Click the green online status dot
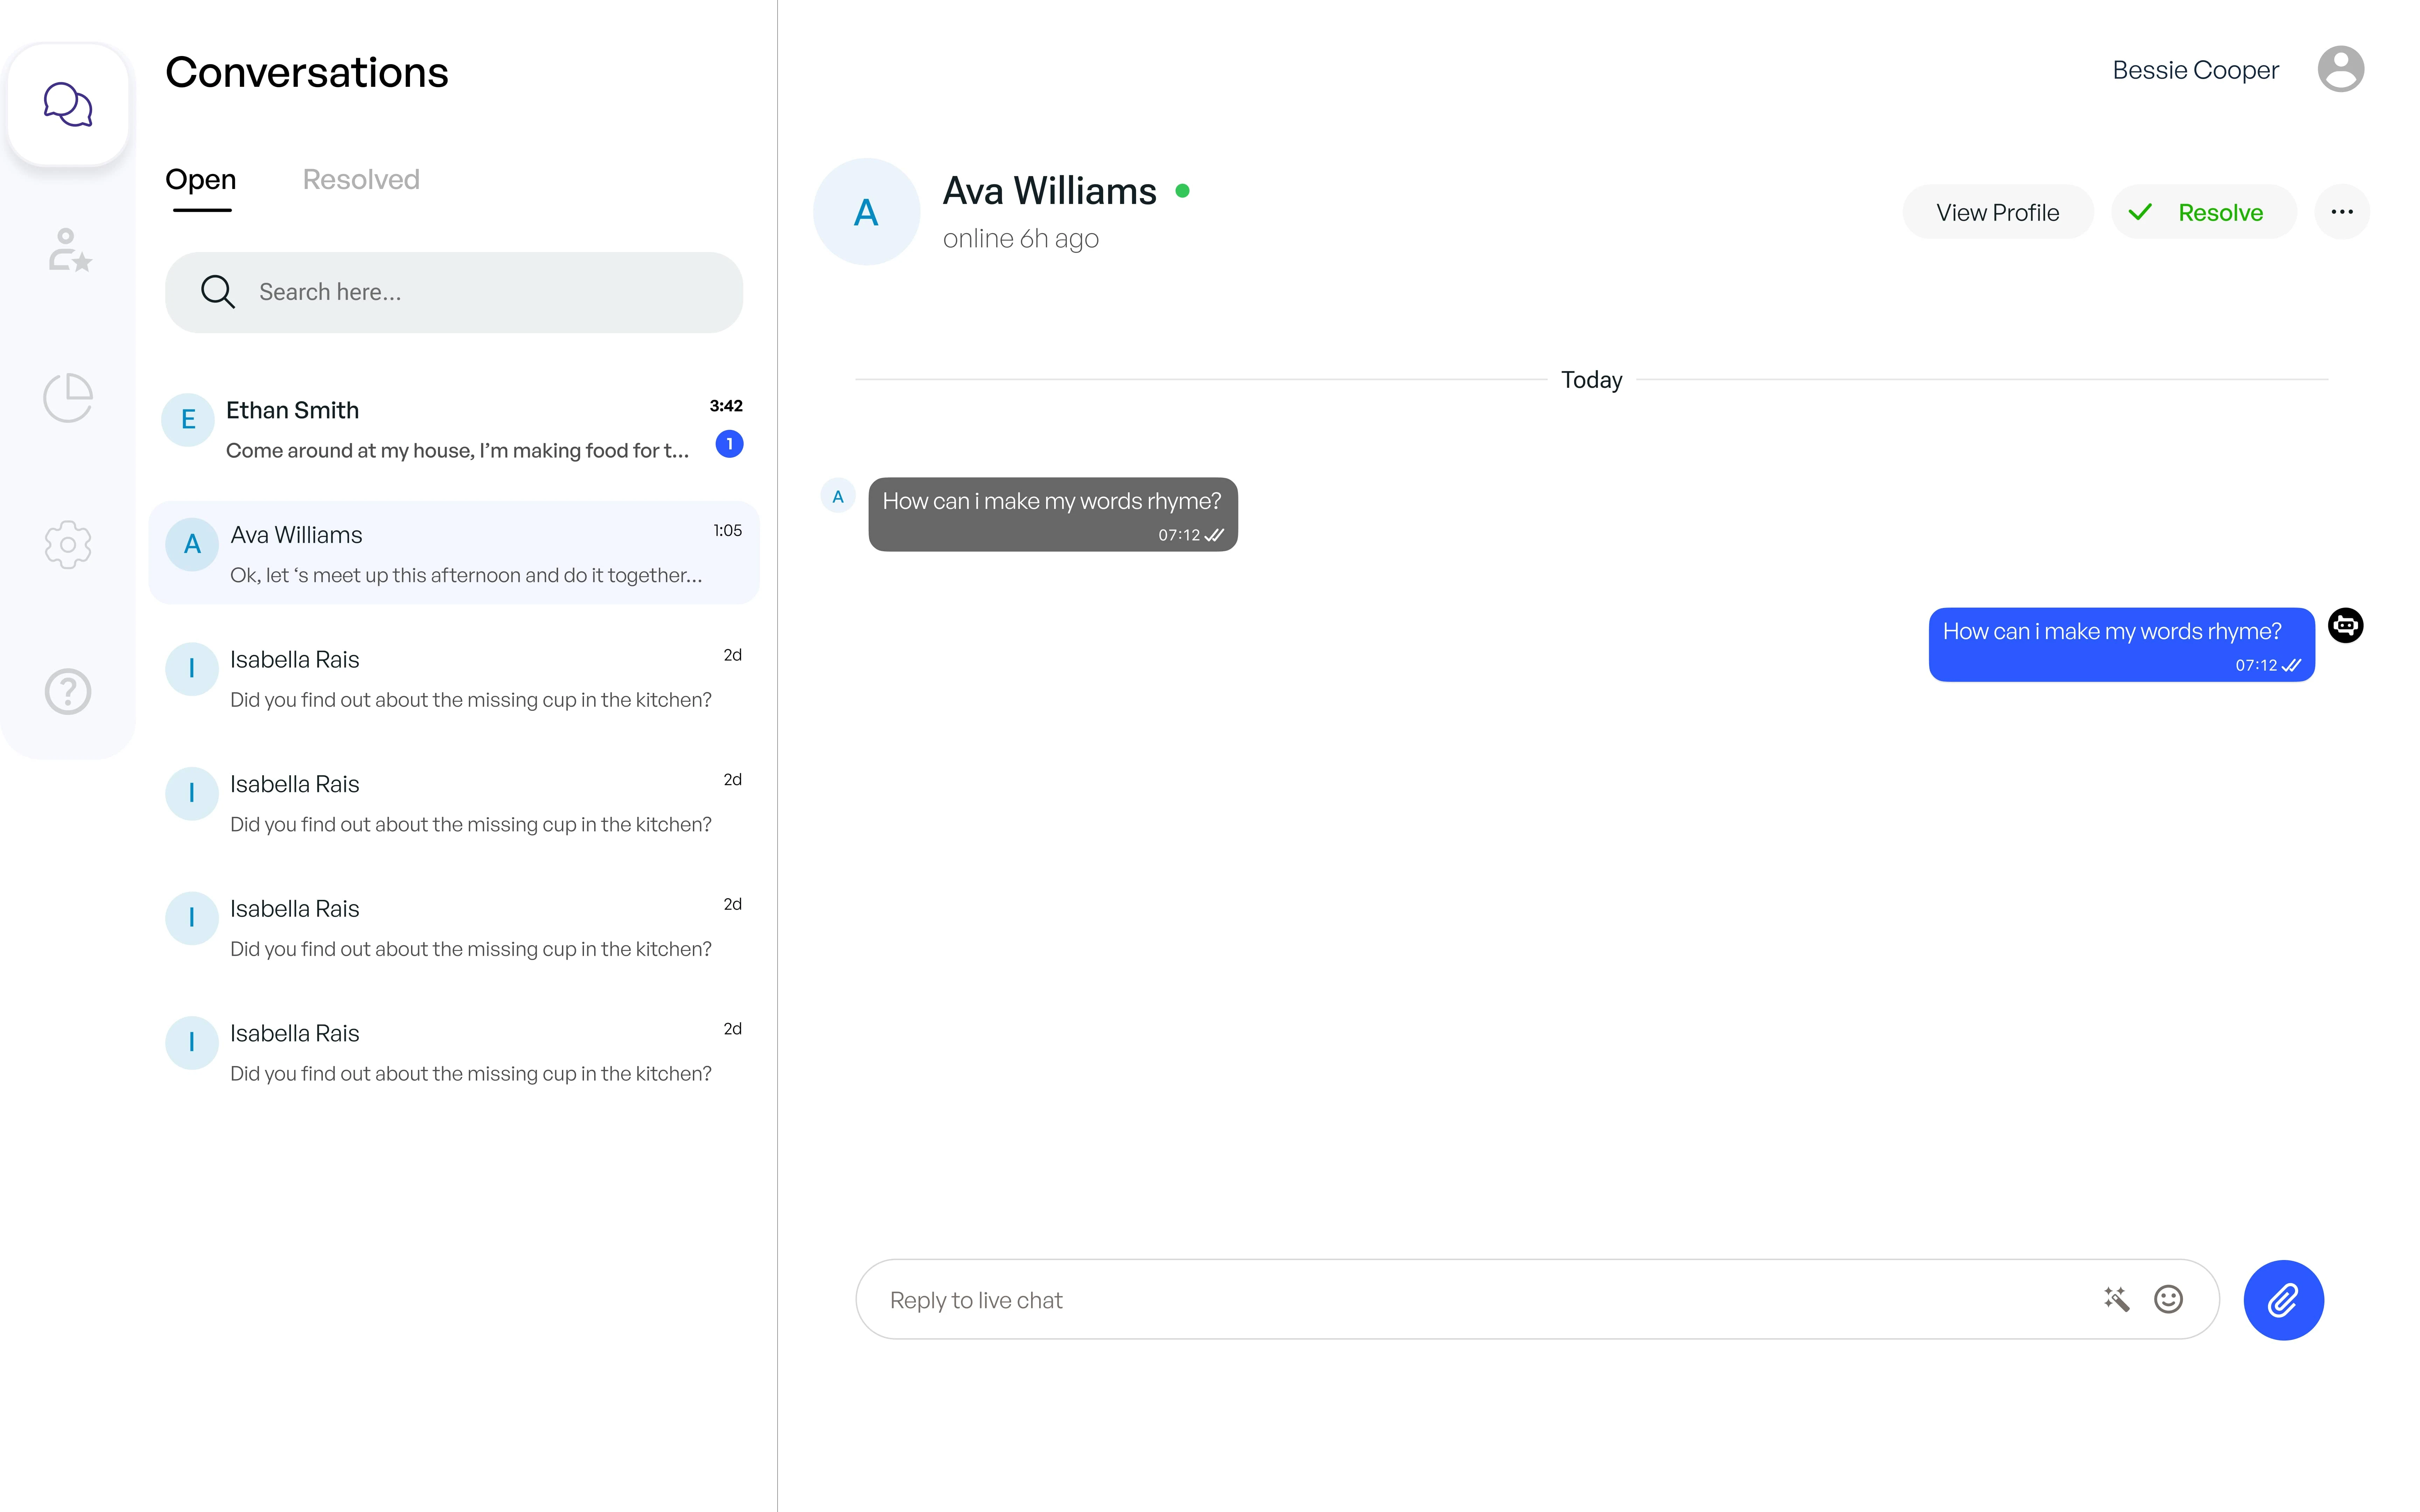 click(1182, 191)
